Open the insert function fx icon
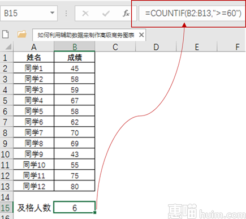The height and width of the screenshot is (219, 246). click(x=126, y=14)
